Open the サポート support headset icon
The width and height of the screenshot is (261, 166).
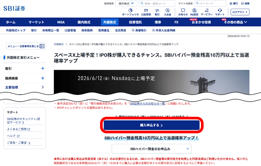(220, 12)
